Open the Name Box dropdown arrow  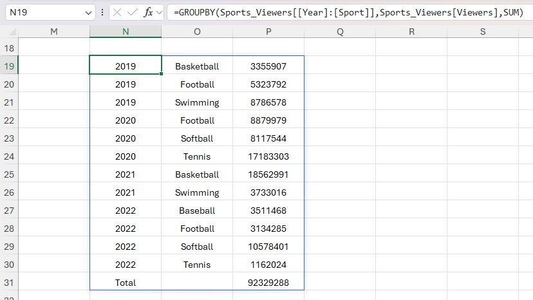coord(88,13)
